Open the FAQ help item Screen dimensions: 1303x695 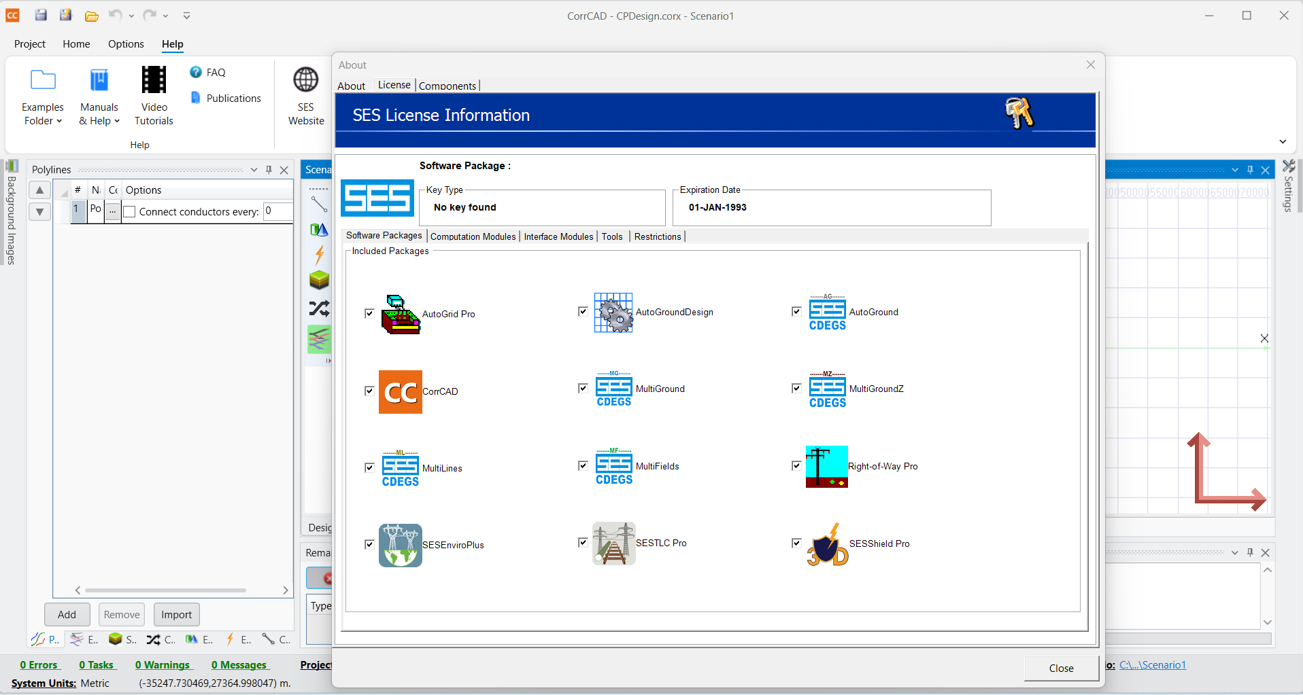click(x=207, y=72)
